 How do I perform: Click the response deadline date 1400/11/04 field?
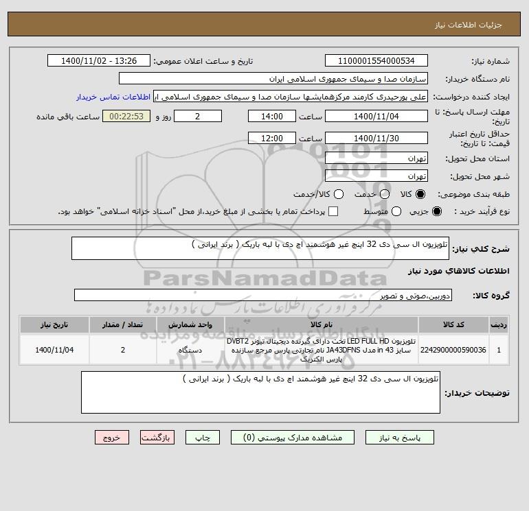(x=376, y=116)
